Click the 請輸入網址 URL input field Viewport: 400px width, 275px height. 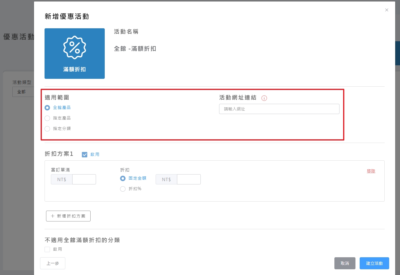[279, 109]
